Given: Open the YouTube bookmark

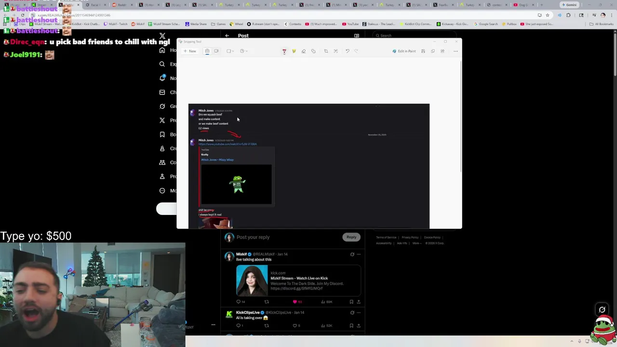Looking at the screenshot, I should (350, 24).
